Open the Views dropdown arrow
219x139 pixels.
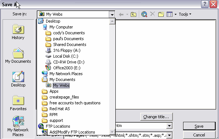[175, 14]
